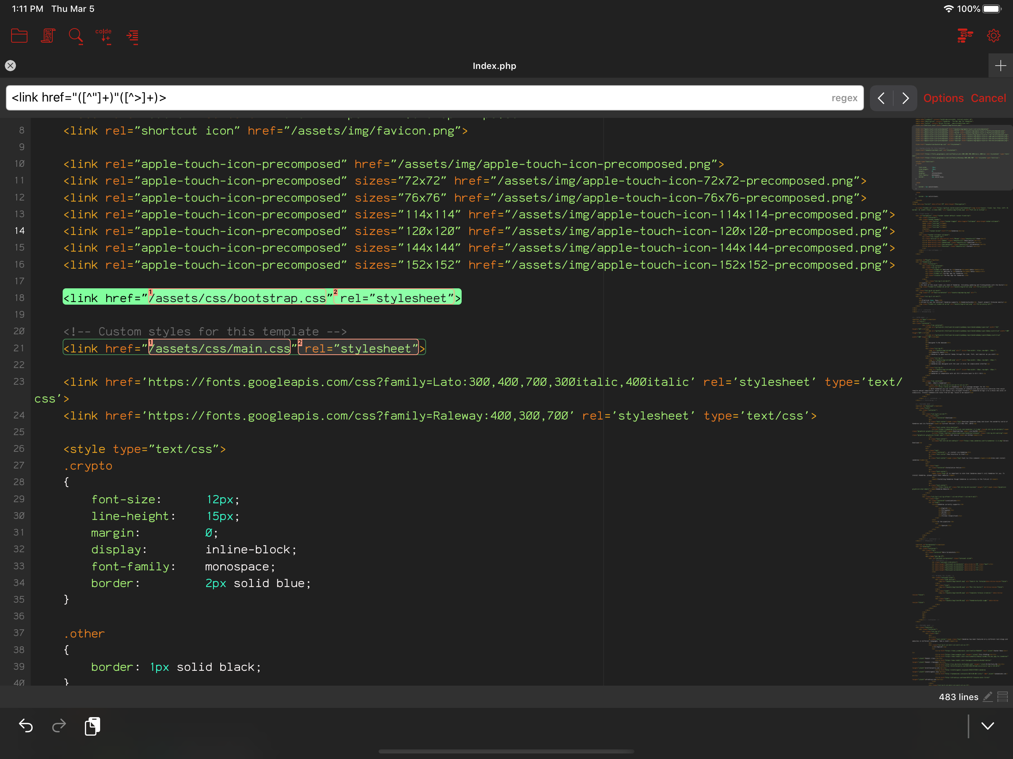Click the script scroll document icon
The height and width of the screenshot is (759, 1013).
[47, 36]
